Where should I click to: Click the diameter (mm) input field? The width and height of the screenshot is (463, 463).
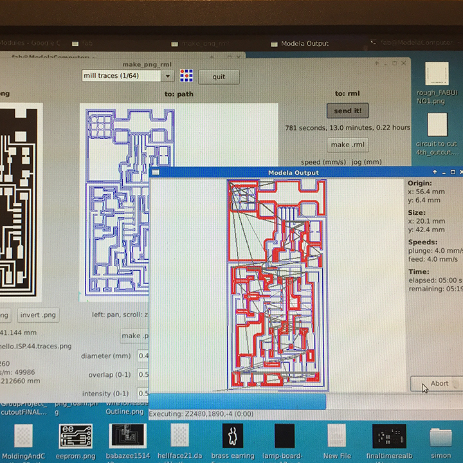[x=143, y=356]
